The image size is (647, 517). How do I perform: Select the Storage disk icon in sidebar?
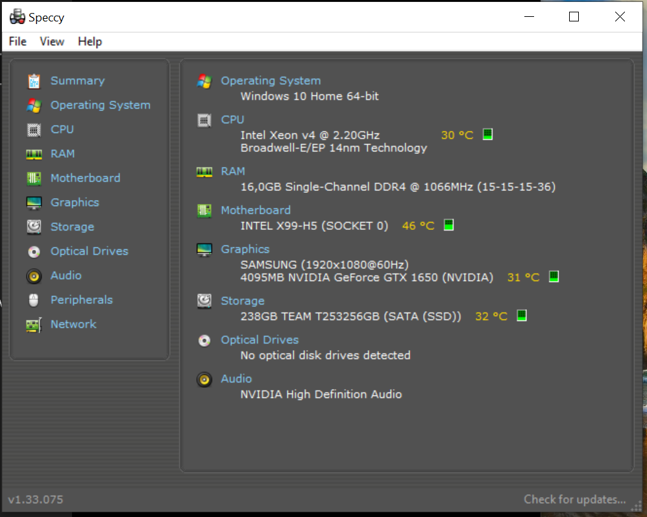coord(34,227)
